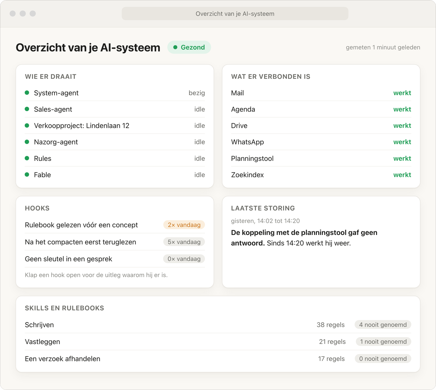Click the idle status of Sales-agent
436x390 pixels.
(199, 109)
